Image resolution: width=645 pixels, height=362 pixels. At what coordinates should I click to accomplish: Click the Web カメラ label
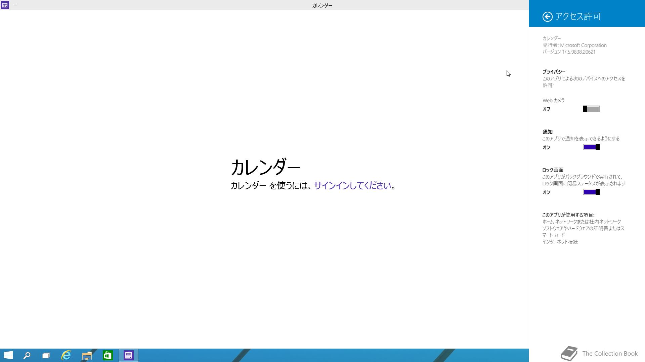click(x=554, y=101)
